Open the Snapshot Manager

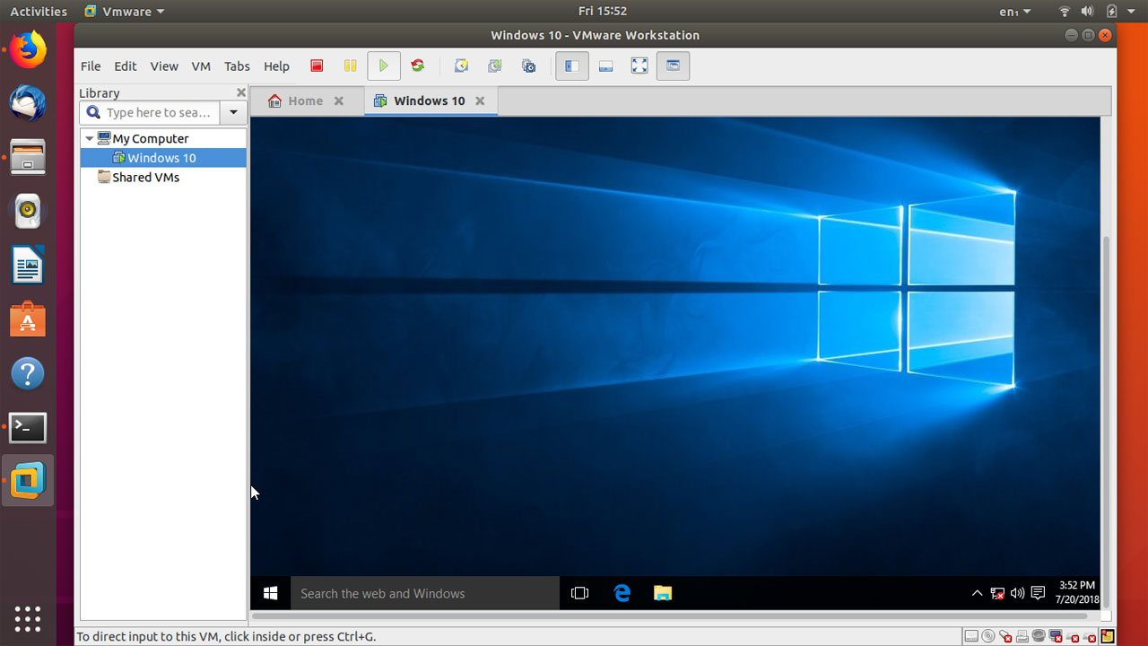point(528,65)
